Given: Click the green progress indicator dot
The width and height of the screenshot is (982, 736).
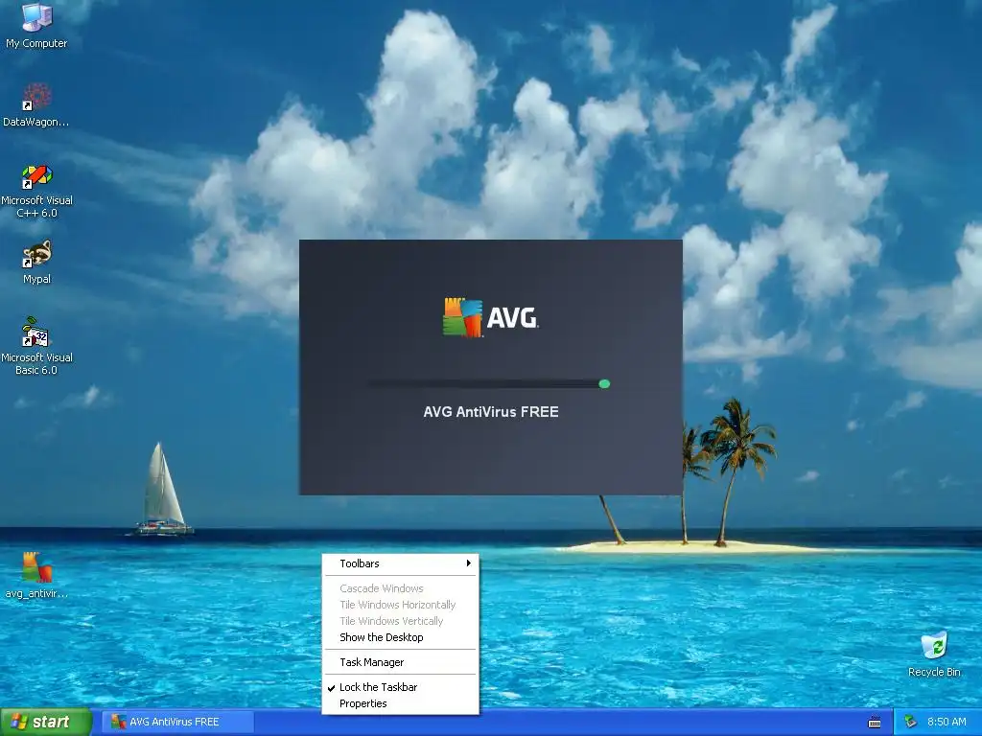Looking at the screenshot, I should (604, 383).
